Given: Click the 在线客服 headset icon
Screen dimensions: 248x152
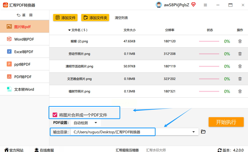Looking at the screenshot, I should click(x=37, y=150).
